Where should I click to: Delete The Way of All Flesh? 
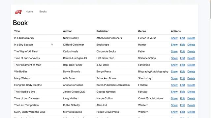[x=191, y=51]
